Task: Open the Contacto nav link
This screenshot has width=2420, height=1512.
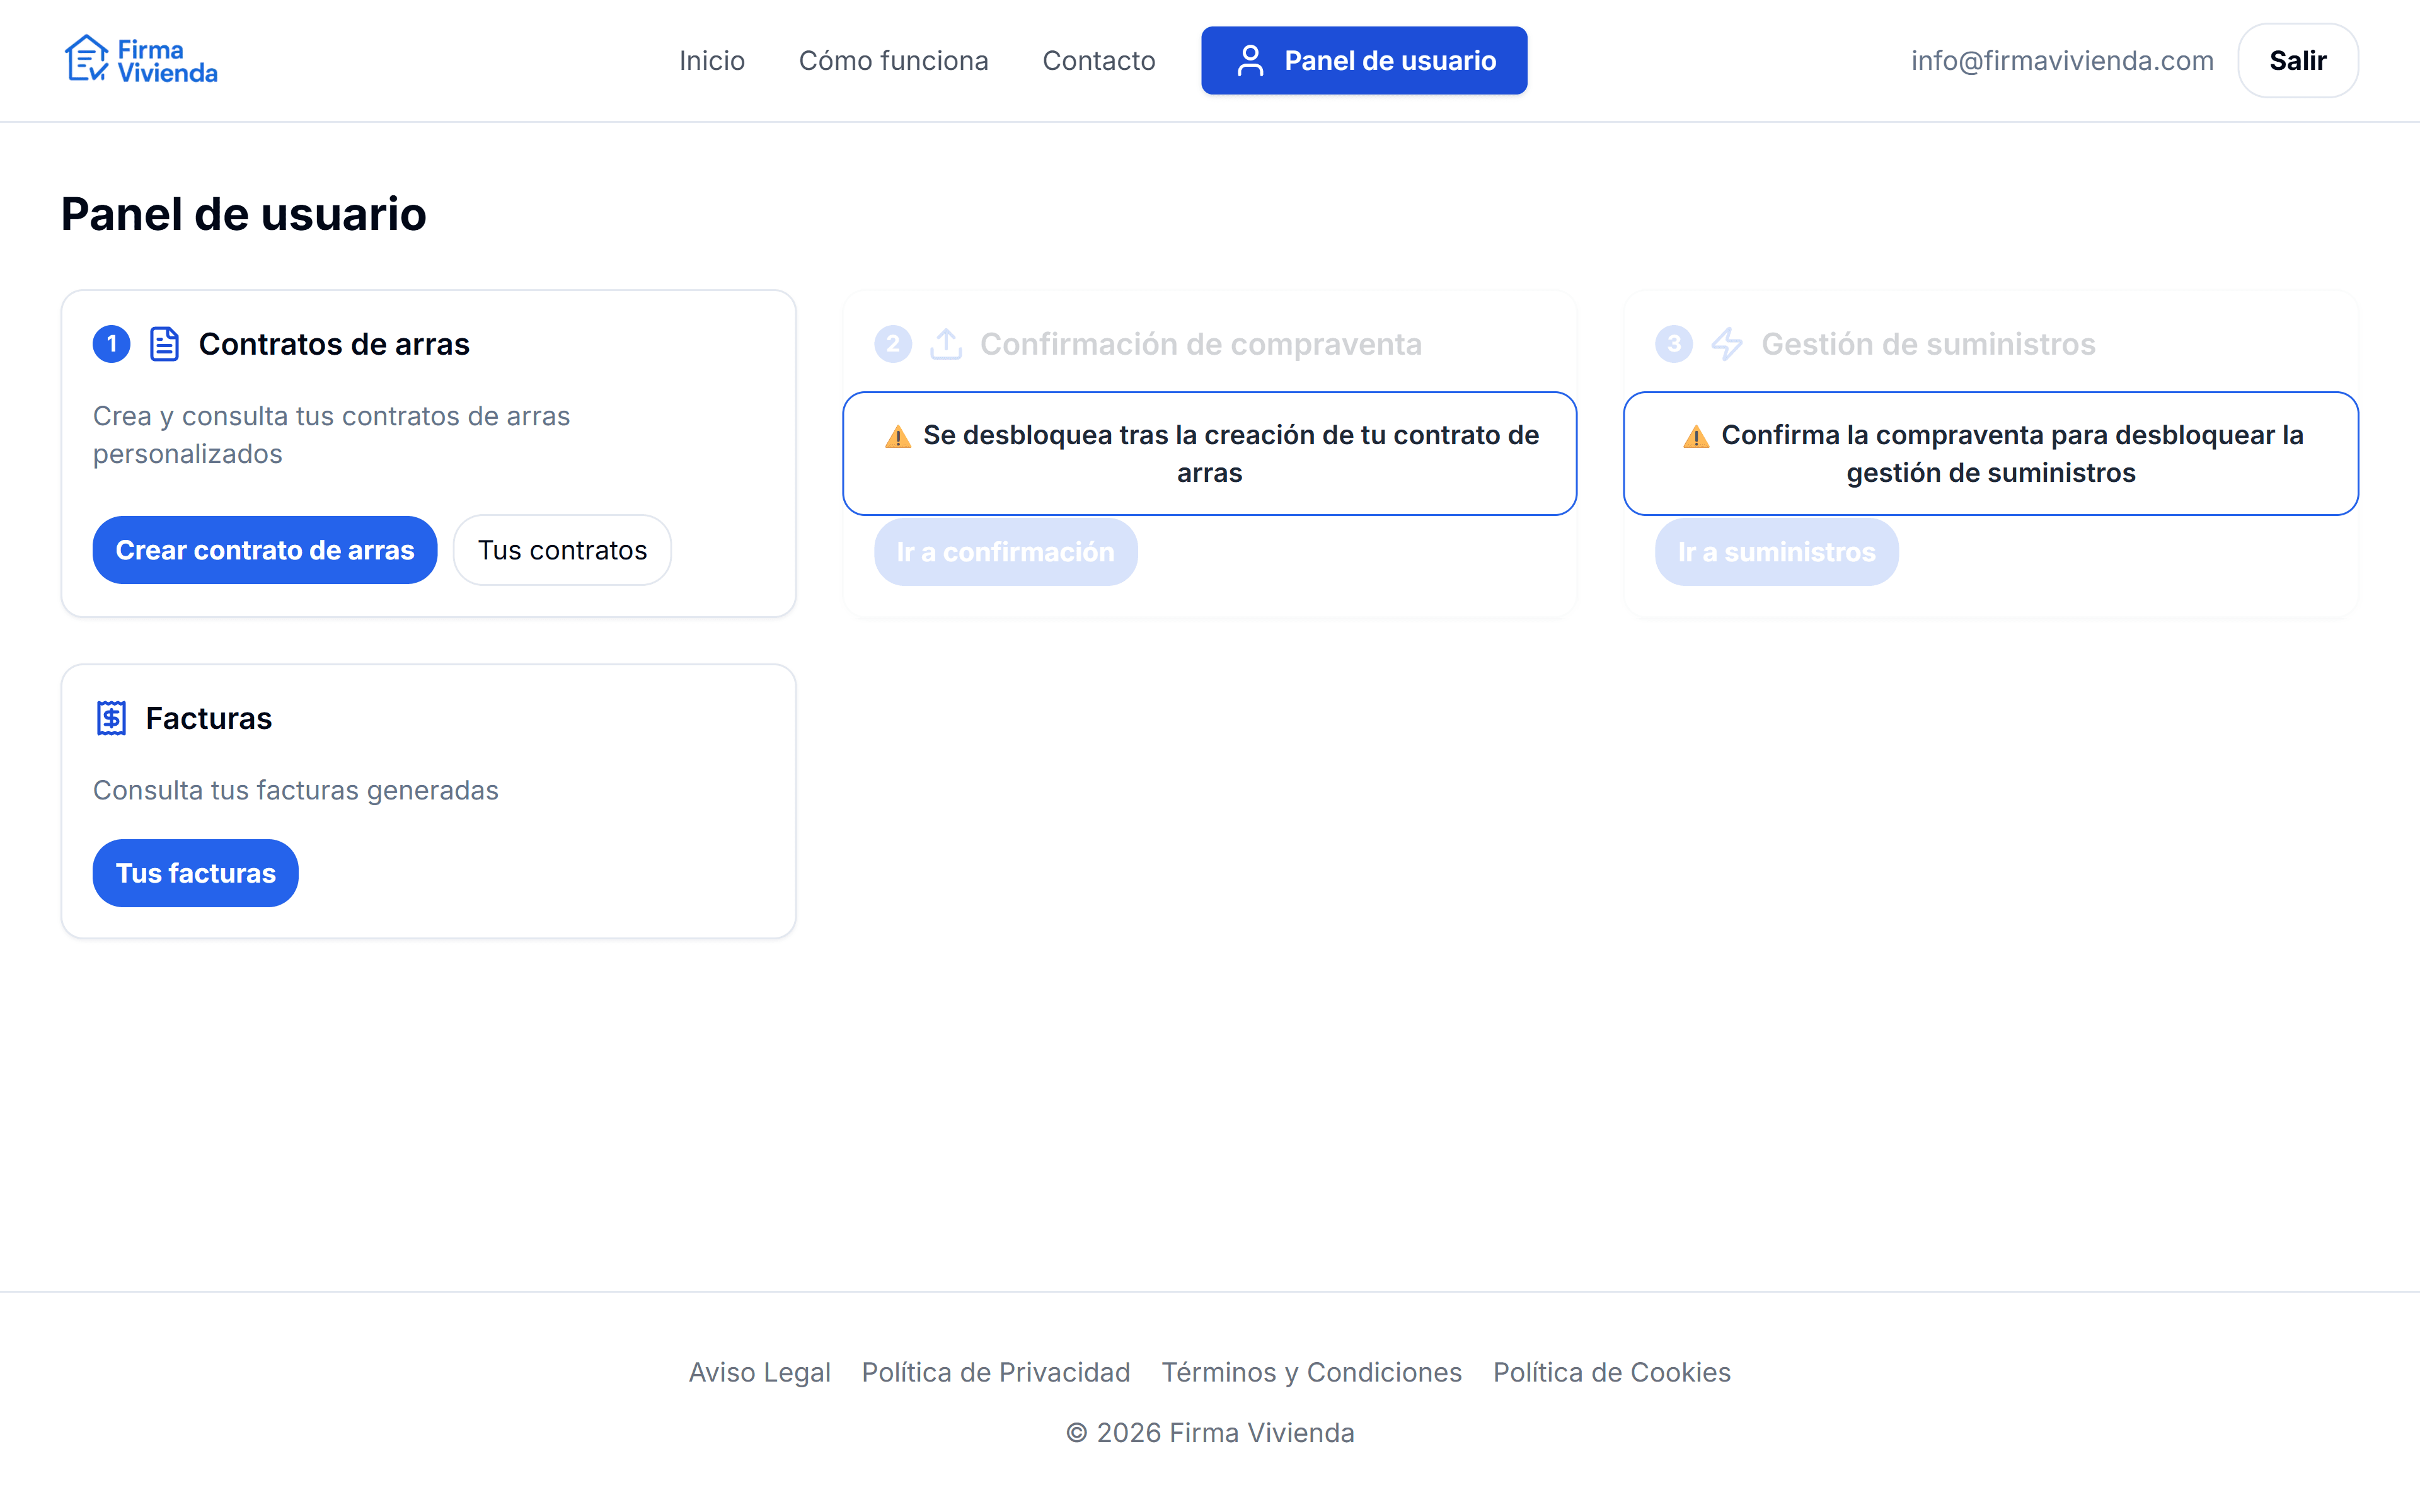Action: click(x=1098, y=61)
